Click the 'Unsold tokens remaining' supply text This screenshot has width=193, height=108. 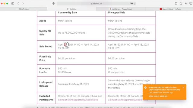click(x=129, y=33)
